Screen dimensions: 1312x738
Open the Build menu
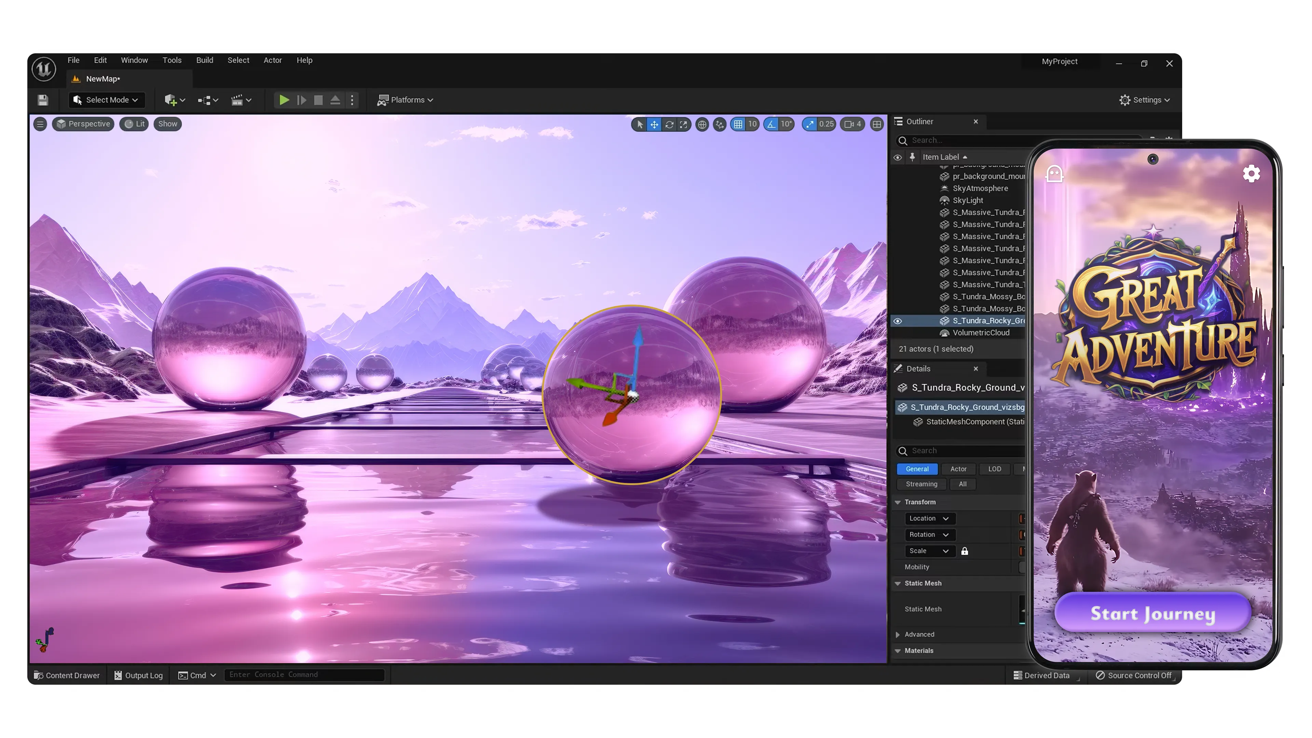click(x=205, y=60)
